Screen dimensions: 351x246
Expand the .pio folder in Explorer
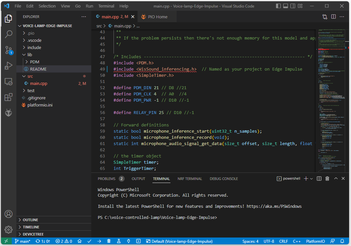point(30,33)
